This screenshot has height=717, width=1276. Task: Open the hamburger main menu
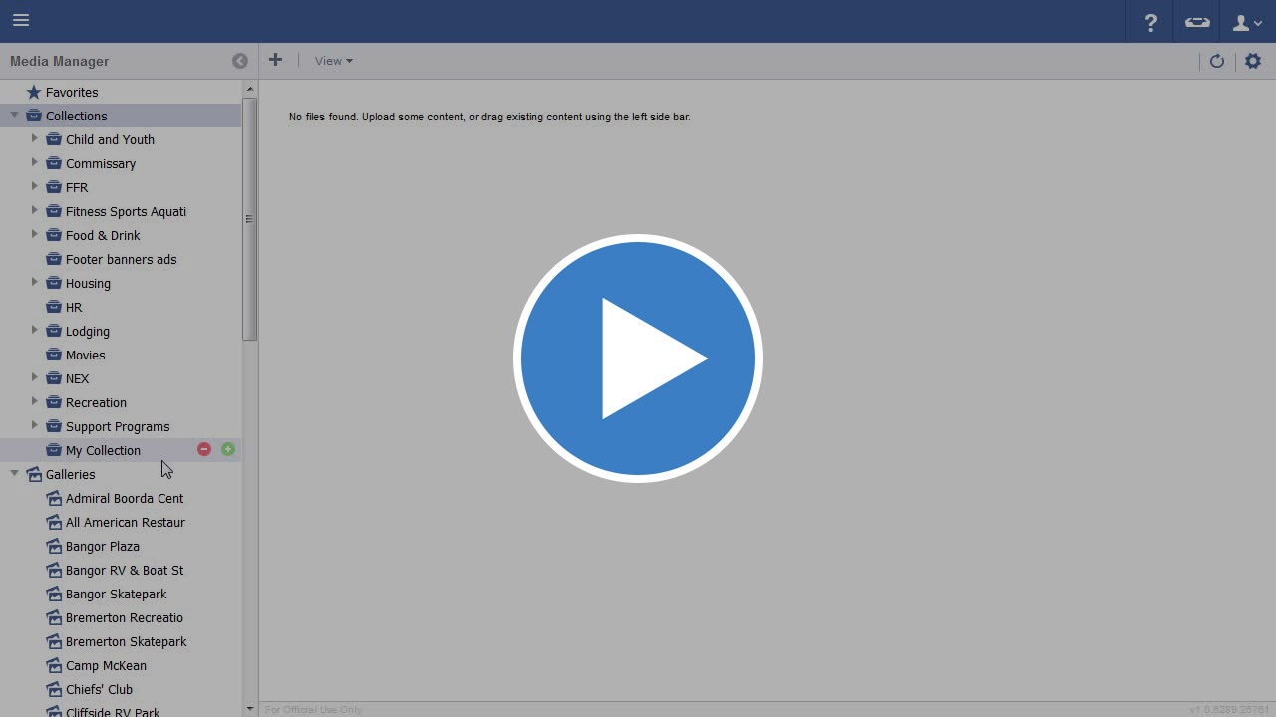click(21, 21)
